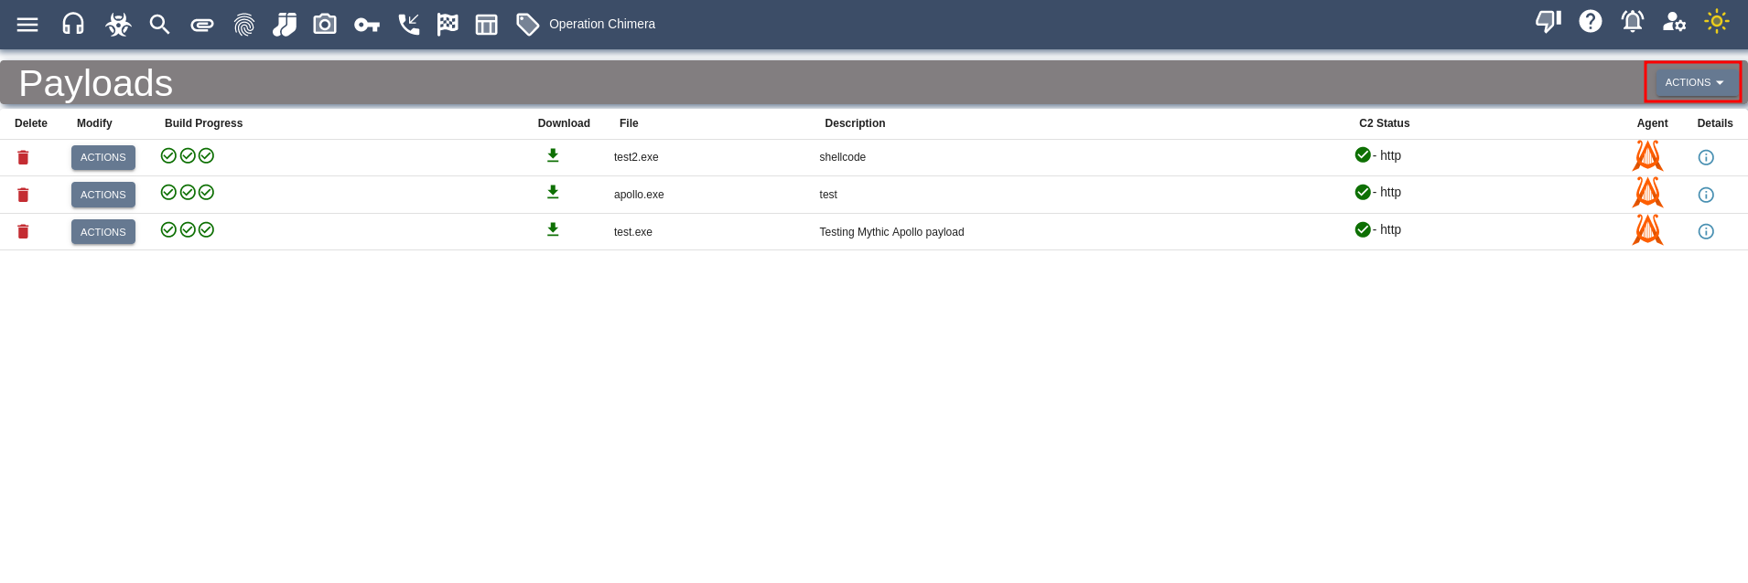Click Apollo agent icon in test.exe row
Image resolution: width=1748 pixels, height=583 pixels.
(x=1647, y=229)
